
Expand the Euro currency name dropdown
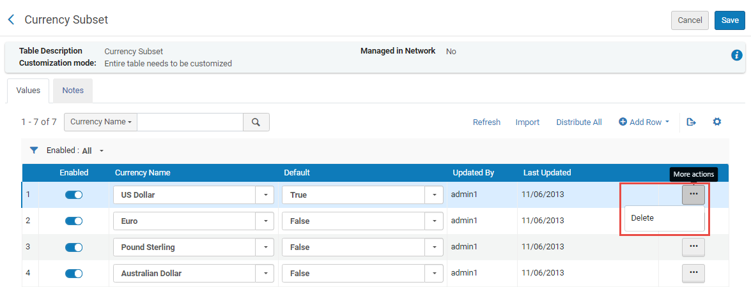tap(265, 221)
